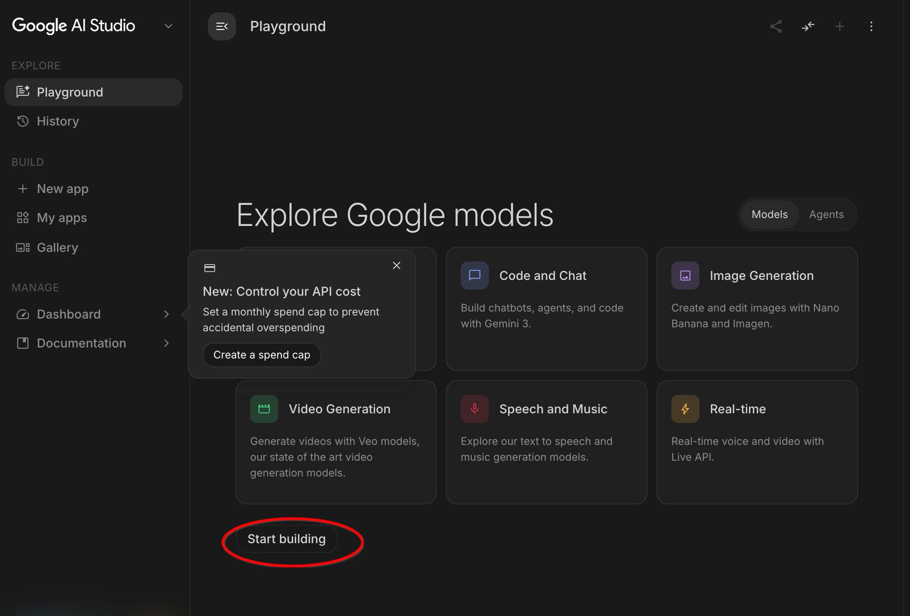Click the Gallery icon in sidebar

(x=23, y=247)
